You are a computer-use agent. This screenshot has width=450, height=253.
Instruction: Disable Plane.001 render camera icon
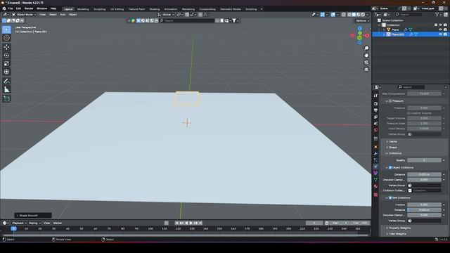click(445, 34)
